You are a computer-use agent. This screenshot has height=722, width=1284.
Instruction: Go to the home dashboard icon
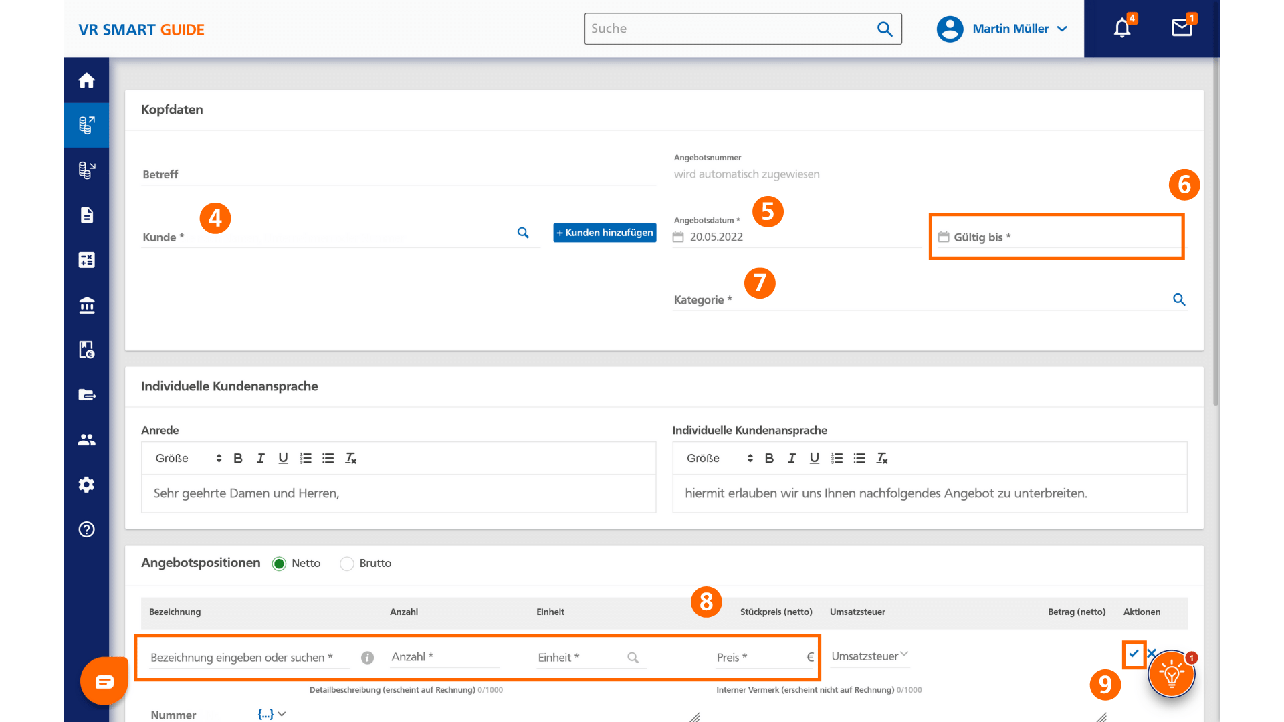[86, 80]
